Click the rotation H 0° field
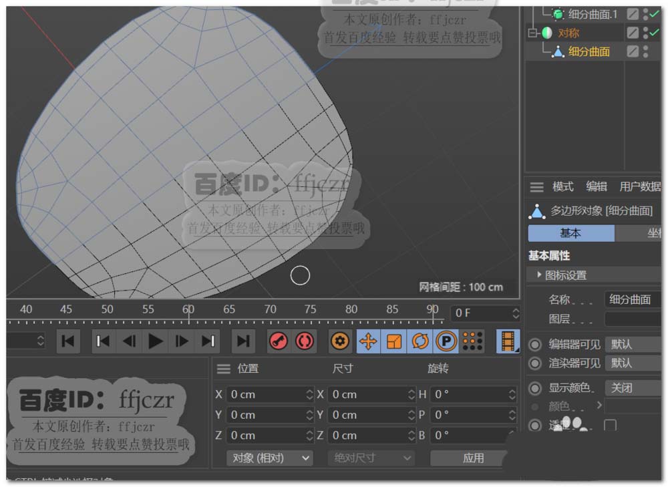 coord(474,395)
